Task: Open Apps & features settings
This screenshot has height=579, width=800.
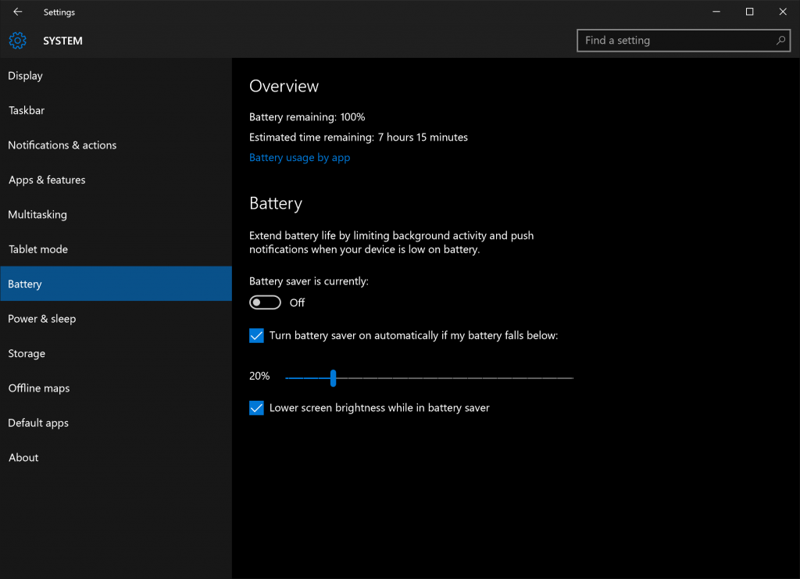Action: pos(47,180)
